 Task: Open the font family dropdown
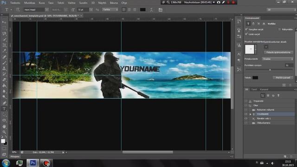47,9
